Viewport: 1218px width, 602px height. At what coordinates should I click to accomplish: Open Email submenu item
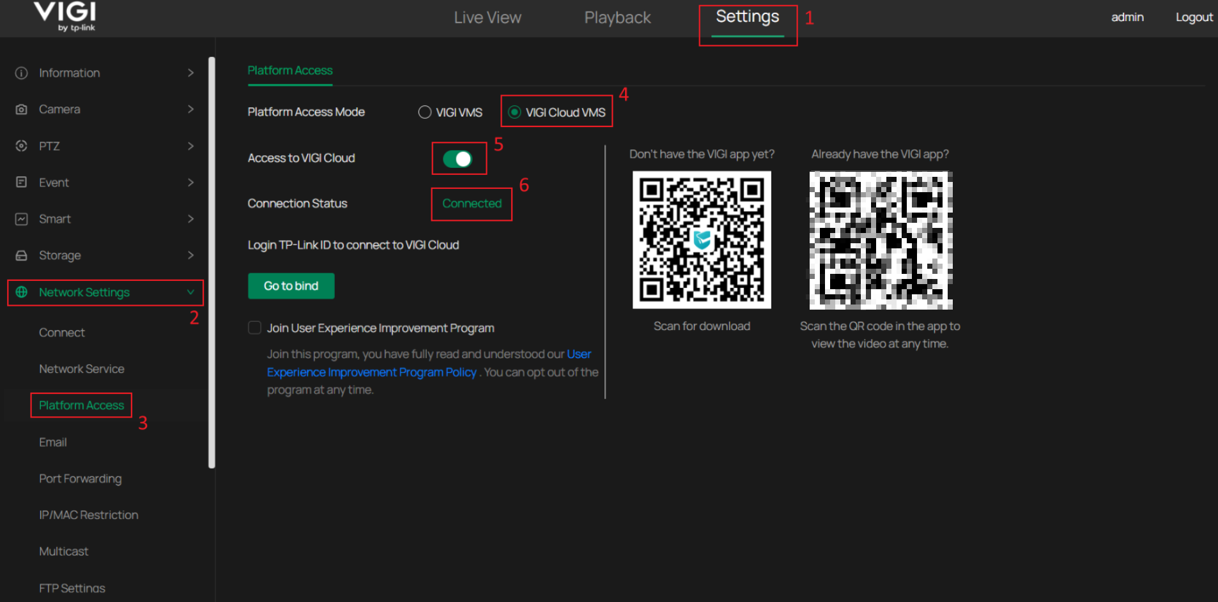[x=53, y=442]
